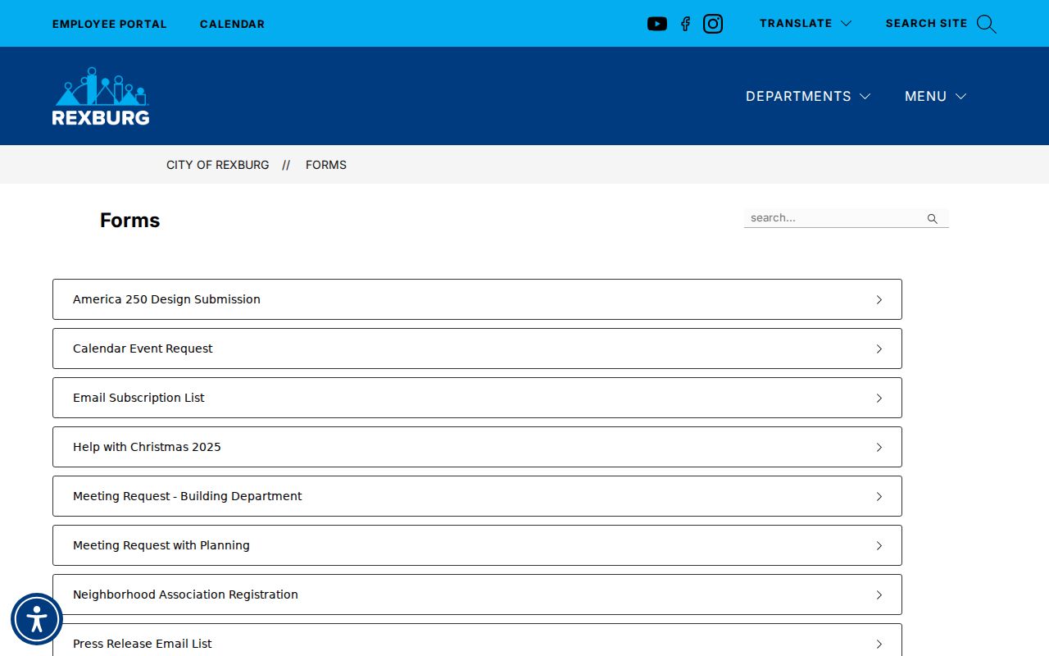1049x656 pixels.
Task: Open the Neighborhood Association Registration form
Action: tap(477, 594)
